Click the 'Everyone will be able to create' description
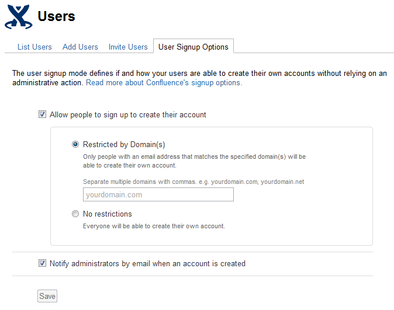 pyautogui.click(x=154, y=226)
